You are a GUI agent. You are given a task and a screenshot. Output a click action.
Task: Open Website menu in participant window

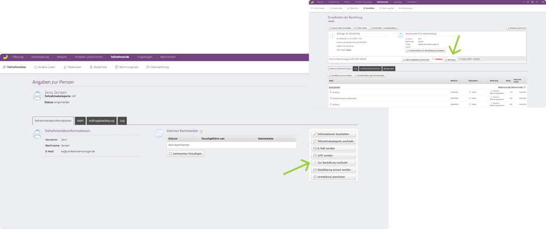[x=62, y=57]
